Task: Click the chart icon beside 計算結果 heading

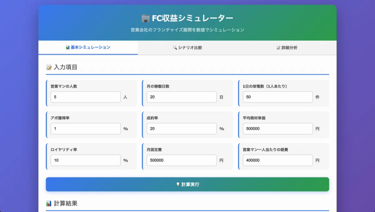Action: click(x=49, y=204)
